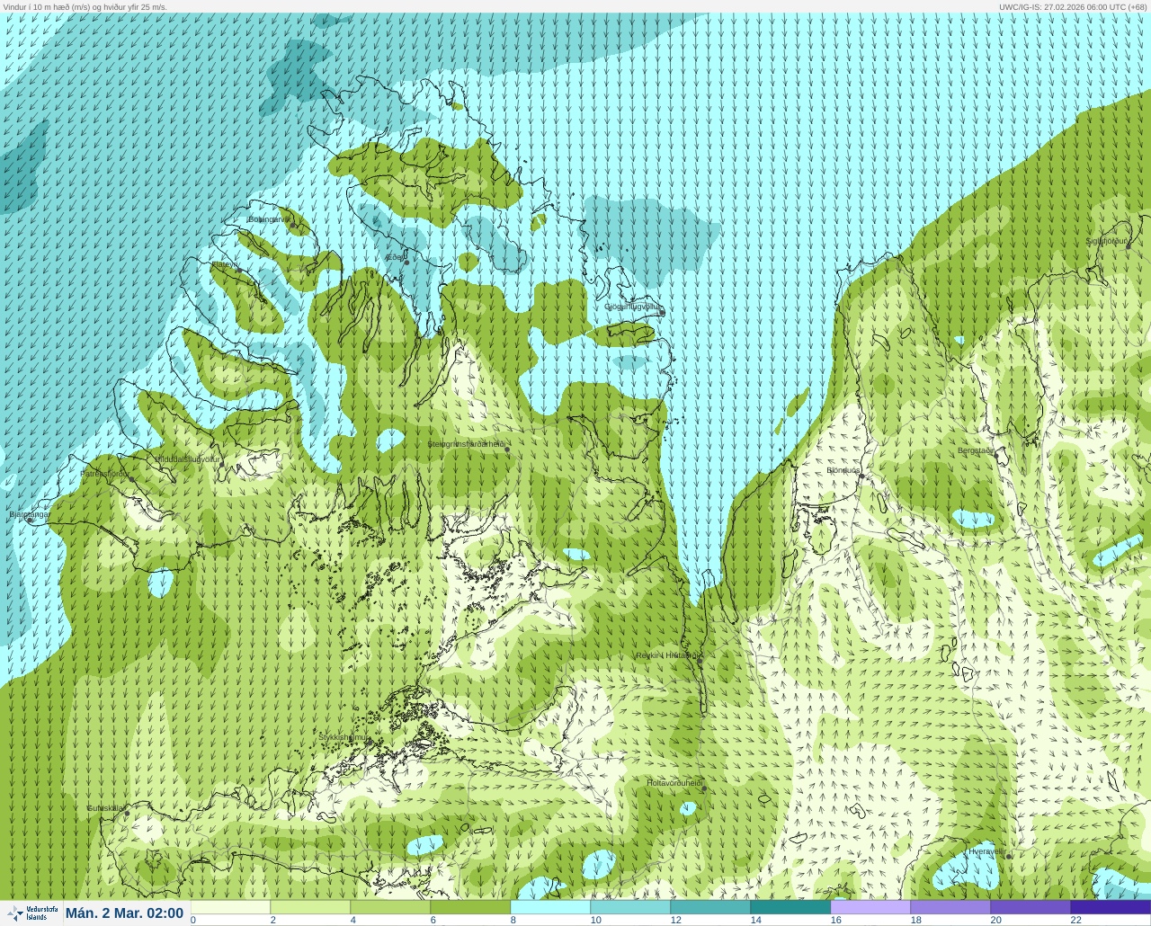Click the Flateyri station label
Screen dimensions: 1151x926
pos(225,264)
